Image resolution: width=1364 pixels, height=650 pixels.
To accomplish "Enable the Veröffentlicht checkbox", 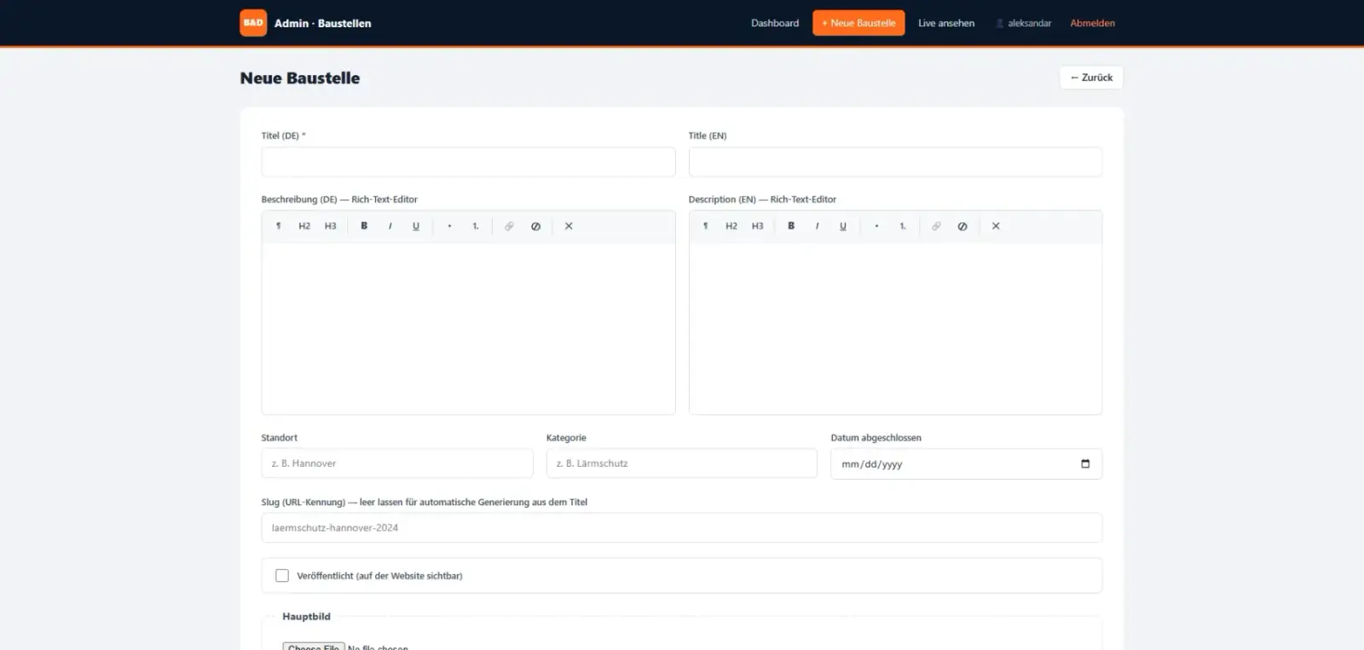I will tap(282, 576).
